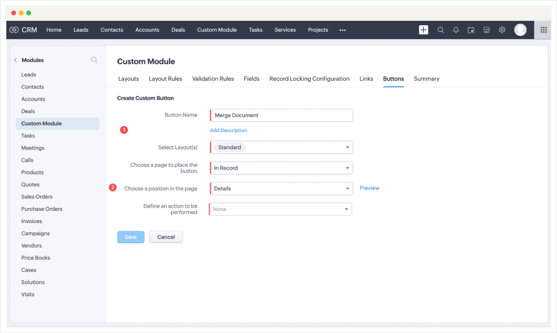Open Leads in top navigation
Viewport: 557px width, 333px height.
pyautogui.click(x=81, y=30)
